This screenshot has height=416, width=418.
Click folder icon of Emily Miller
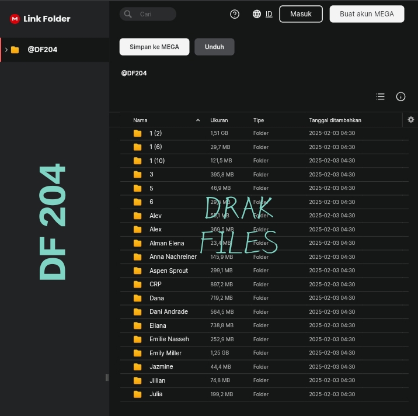pyautogui.click(x=138, y=353)
